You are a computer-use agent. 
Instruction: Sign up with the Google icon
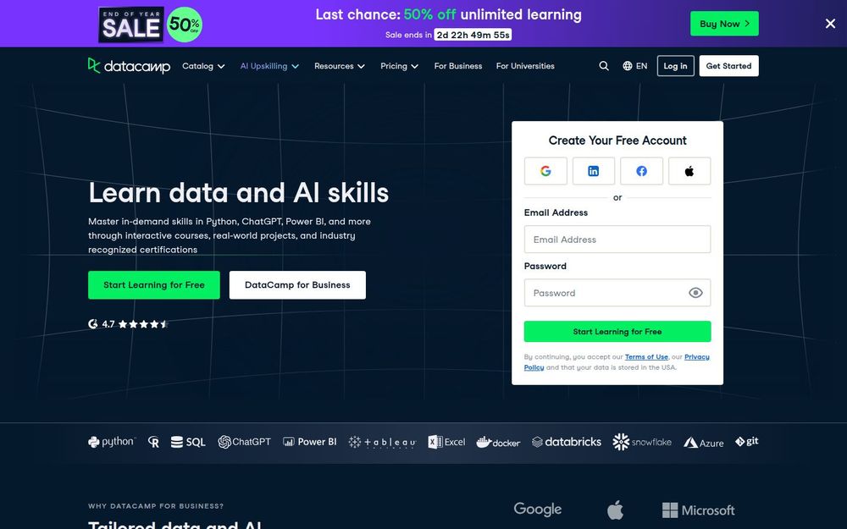click(545, 171)
